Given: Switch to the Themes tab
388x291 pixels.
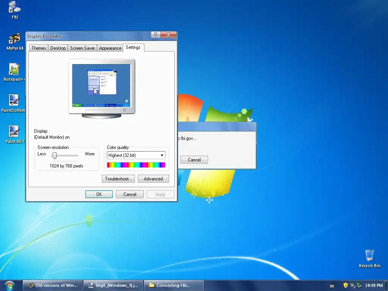Looking at the screenshot, I should (x=39, y=48).
